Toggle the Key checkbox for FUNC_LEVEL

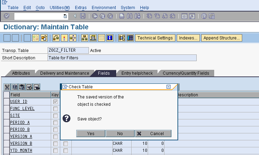click(x=55, y=109)
